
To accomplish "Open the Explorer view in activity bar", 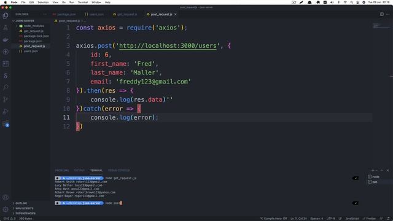I will tap(6, 15).
